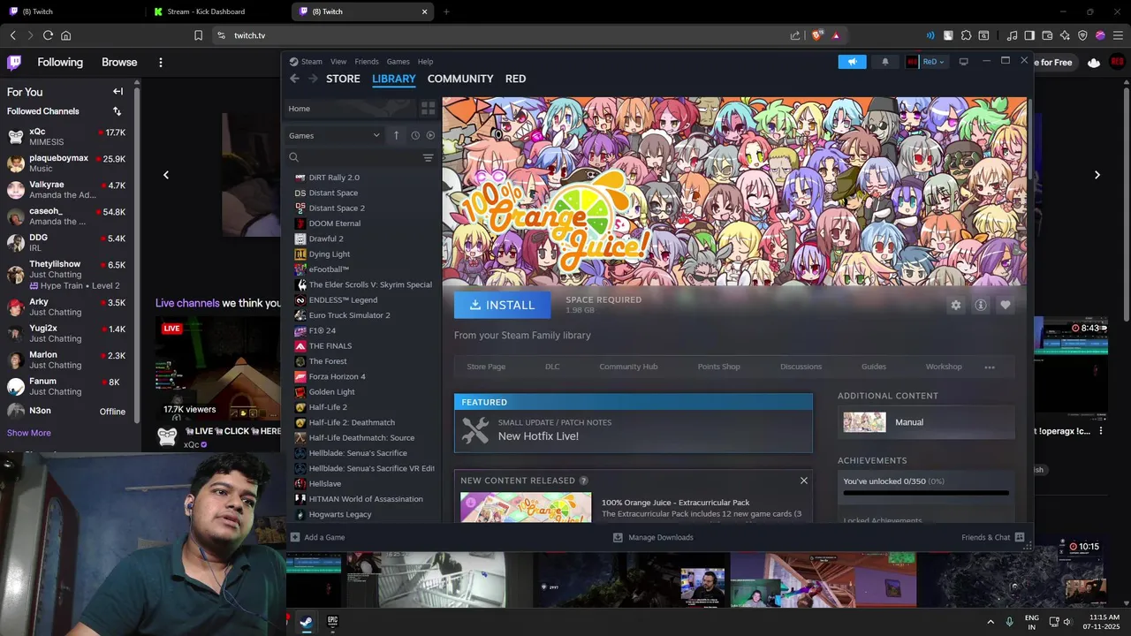
Task: Click the Steam library search field
Action: 352,158
